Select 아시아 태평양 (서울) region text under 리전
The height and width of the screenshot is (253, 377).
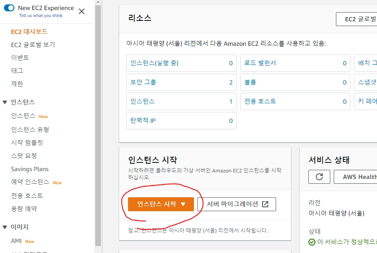(x=336, y=213)
